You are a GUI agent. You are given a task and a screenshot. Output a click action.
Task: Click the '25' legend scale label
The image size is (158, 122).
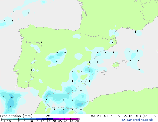pos(48,121)
